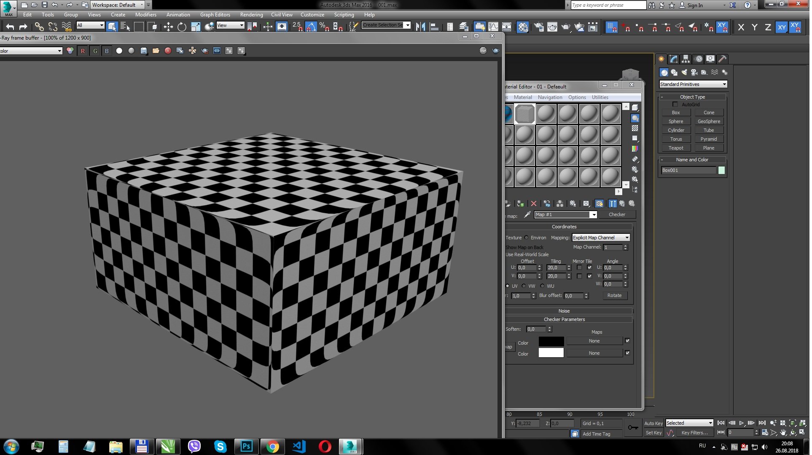Screen dimensions: 812x455
Task: Select the VW coordinate radio button
Action: coord(524,286)
